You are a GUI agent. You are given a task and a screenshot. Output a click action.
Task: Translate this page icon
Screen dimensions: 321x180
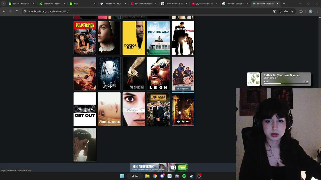click(x=274, y=11)
